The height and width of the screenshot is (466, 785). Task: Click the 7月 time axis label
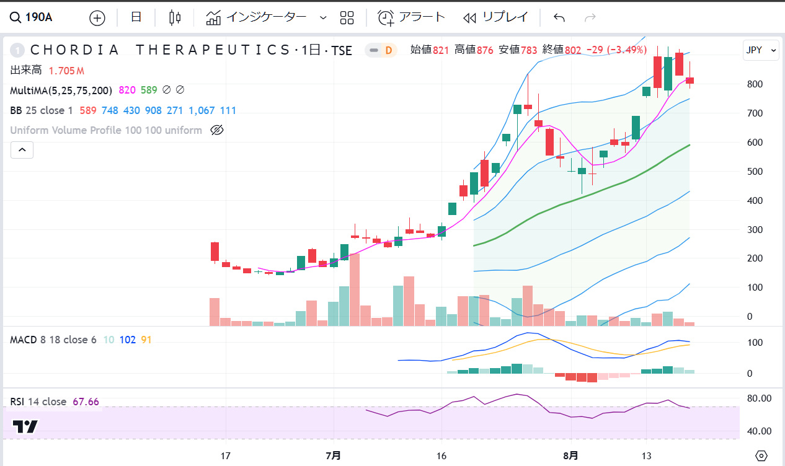(334, 456)
